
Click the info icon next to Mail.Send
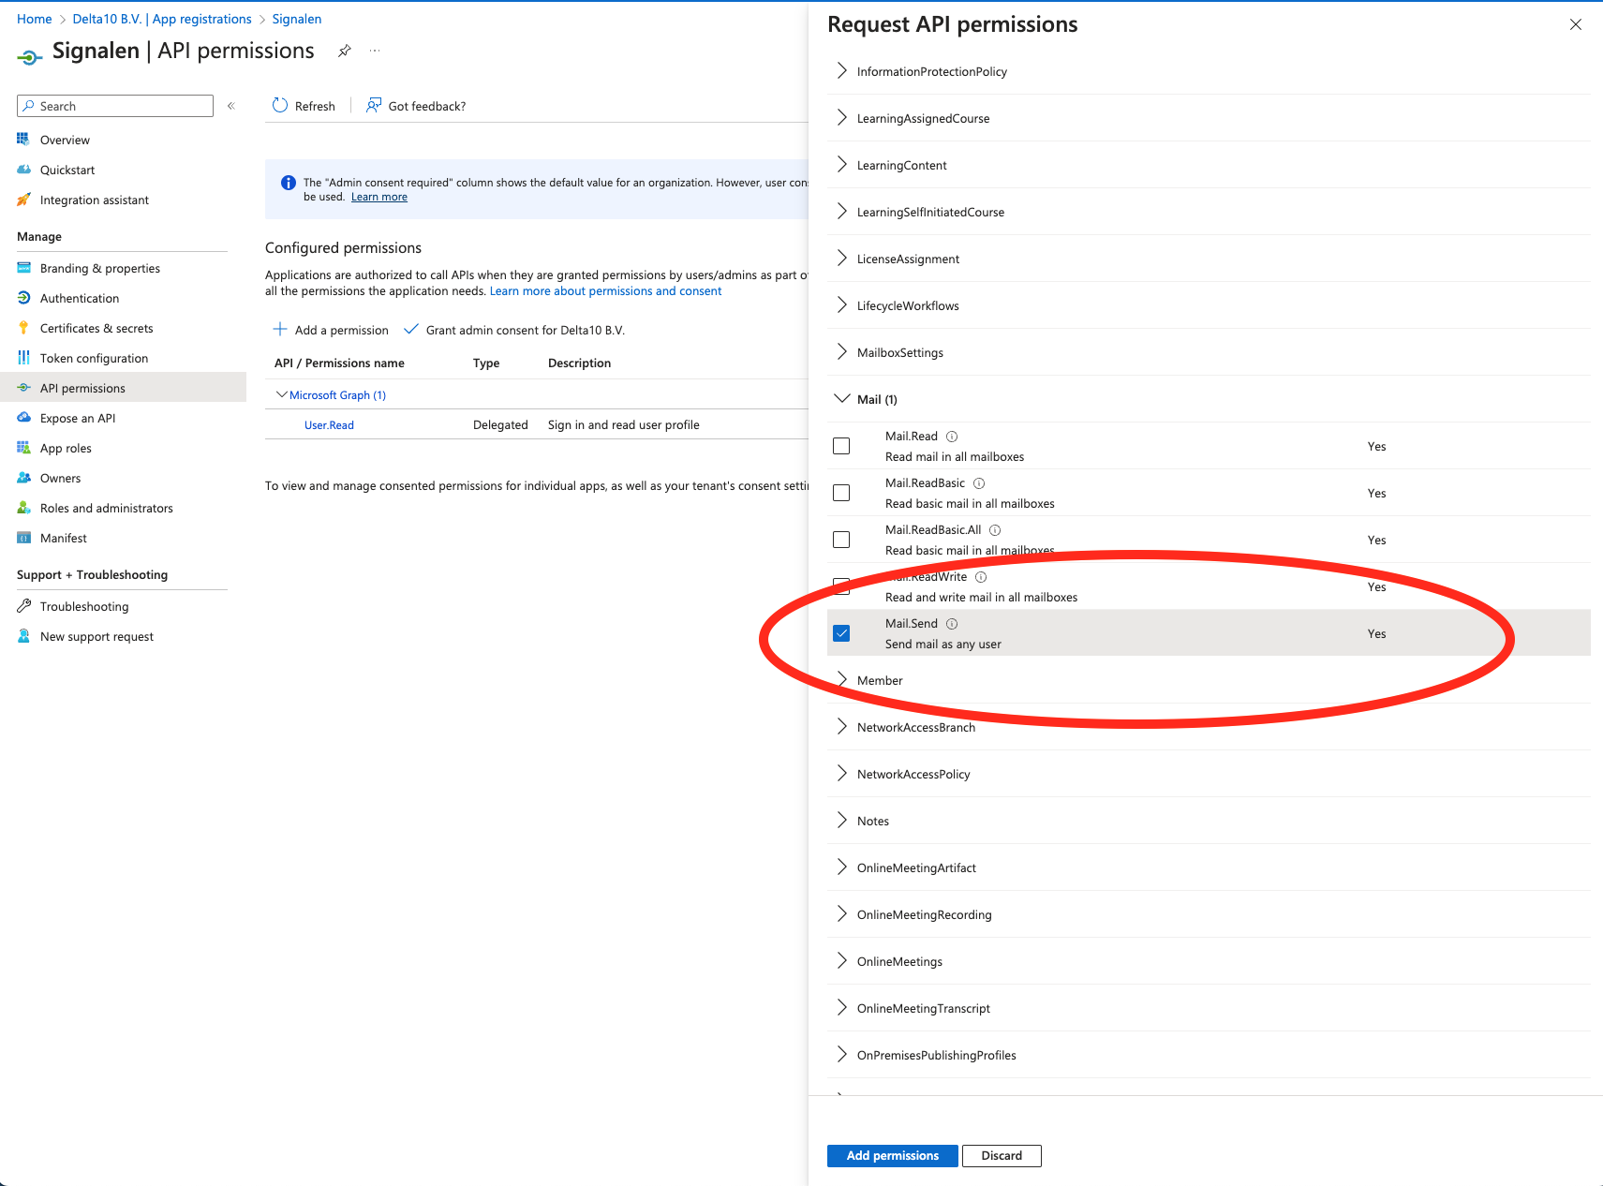tap(952, 624)
